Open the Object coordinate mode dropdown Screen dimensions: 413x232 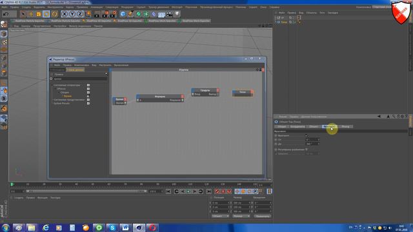click(x=220, y=216)
